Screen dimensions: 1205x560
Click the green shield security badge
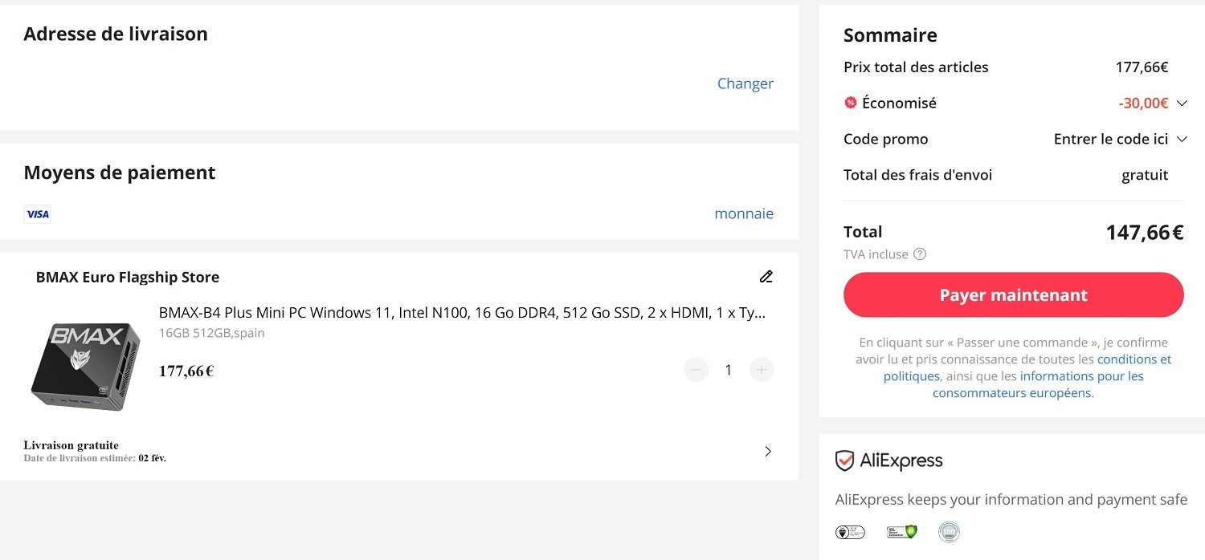coord(901,532)
